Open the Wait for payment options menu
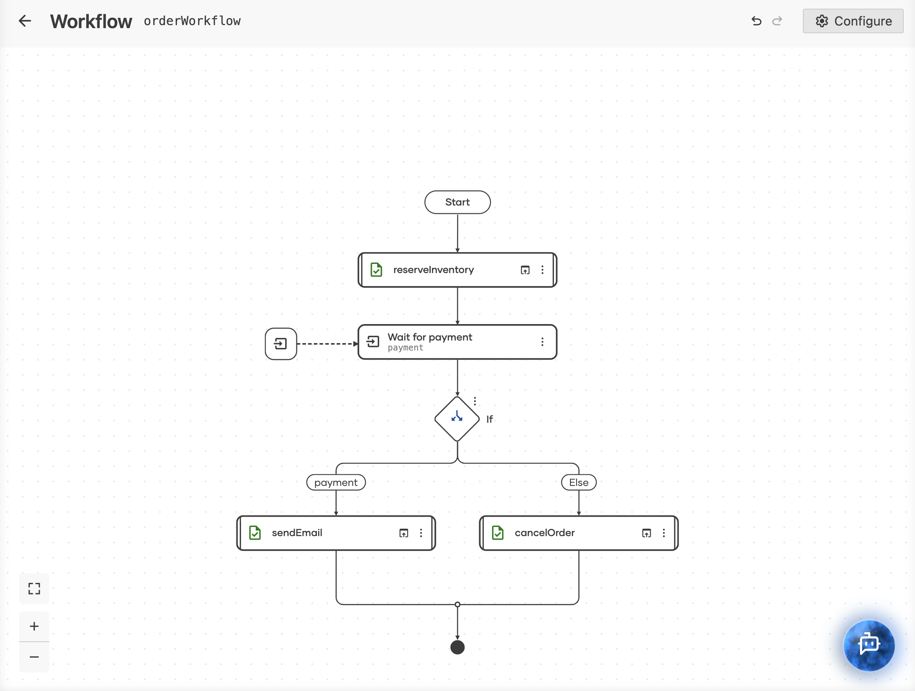915x691 pixels. coord(542,342)
